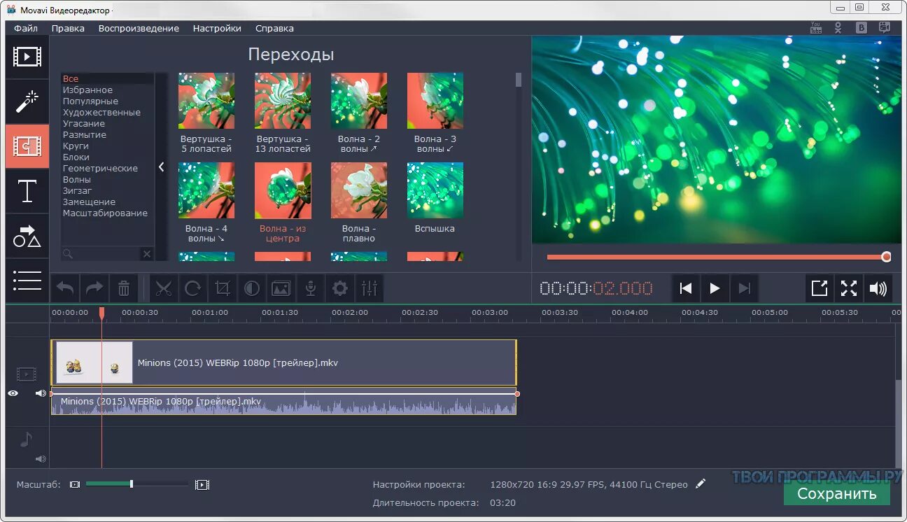Click the audio clip volume line
Image resolution: width=907 pixels, height=522 pixels.
click(x=283, y=394)
